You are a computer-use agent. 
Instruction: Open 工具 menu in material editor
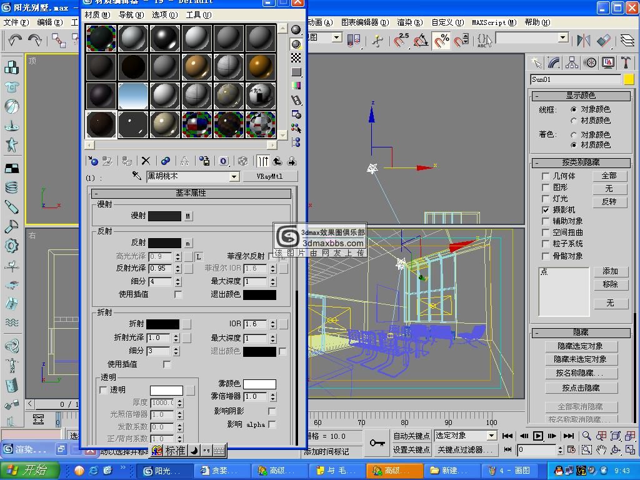198,15
